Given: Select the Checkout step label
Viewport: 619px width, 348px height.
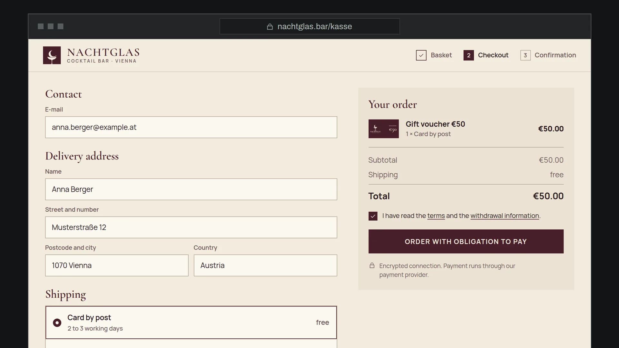Looking at the screenshot, I should [493, 55].
